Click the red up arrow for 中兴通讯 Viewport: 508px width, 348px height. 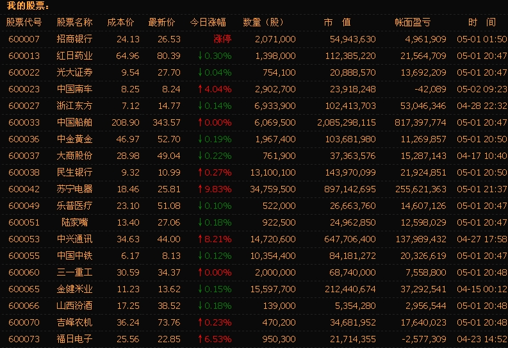201,239
